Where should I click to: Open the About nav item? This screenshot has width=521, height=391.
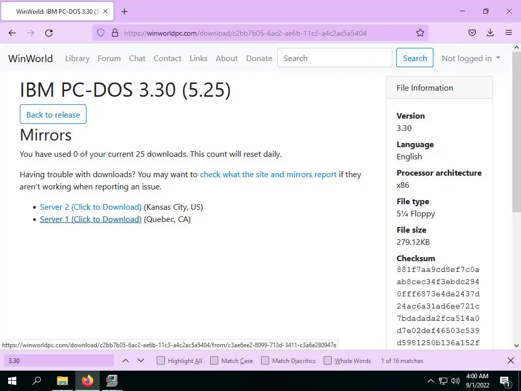pos(226,58)
